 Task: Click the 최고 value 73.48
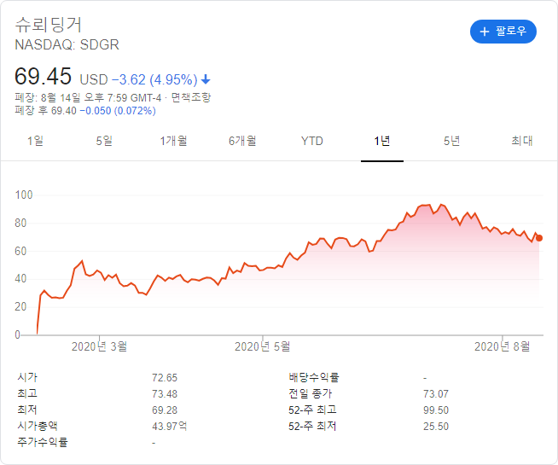pyautogui.click(x=165, y=394)
